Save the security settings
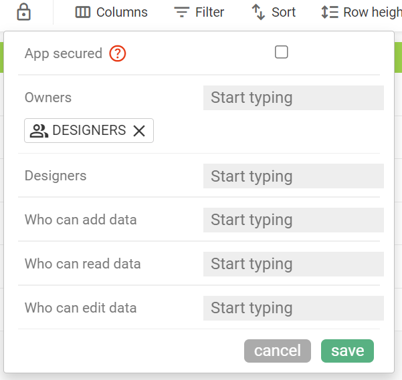402x380 pixels. point(347,351)
